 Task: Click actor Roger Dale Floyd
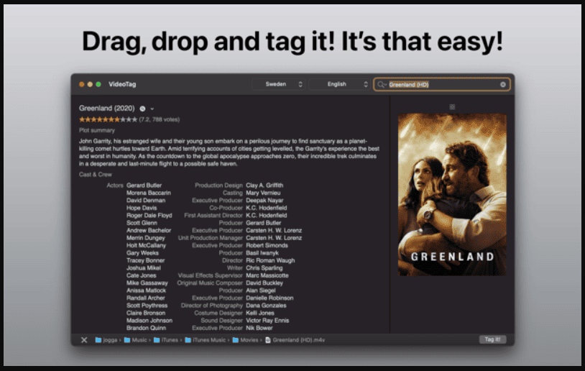149,215
